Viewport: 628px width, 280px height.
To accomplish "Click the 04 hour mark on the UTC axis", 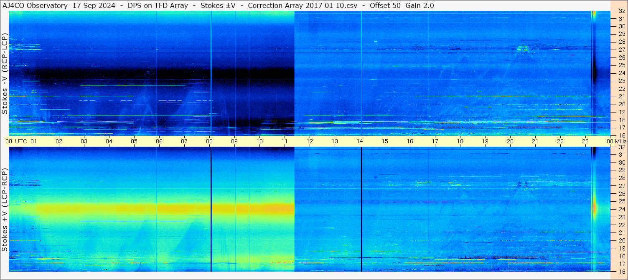I will [109, 141].
